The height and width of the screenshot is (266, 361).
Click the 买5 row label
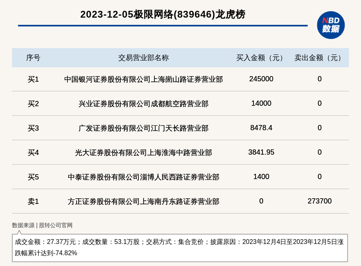33,177
